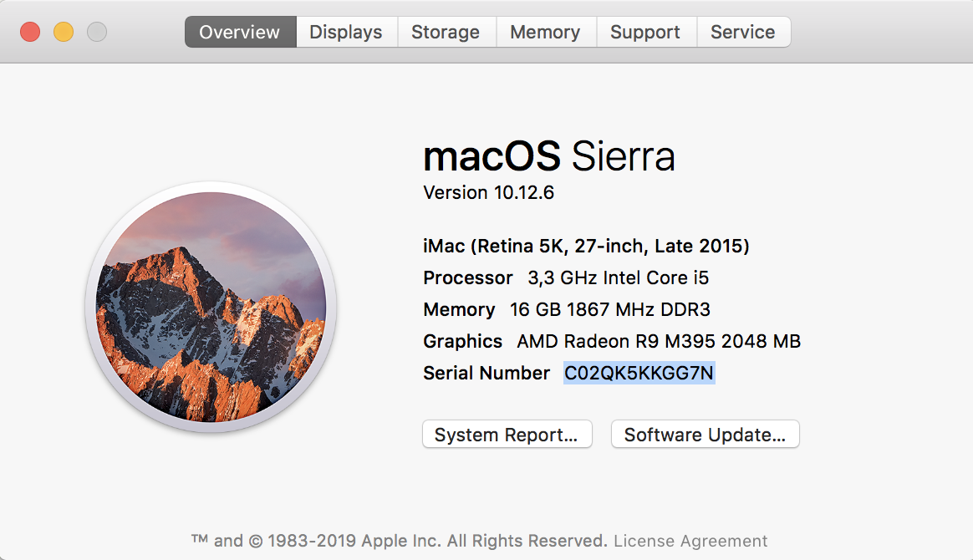Open the Service tab

pos(742,33)
